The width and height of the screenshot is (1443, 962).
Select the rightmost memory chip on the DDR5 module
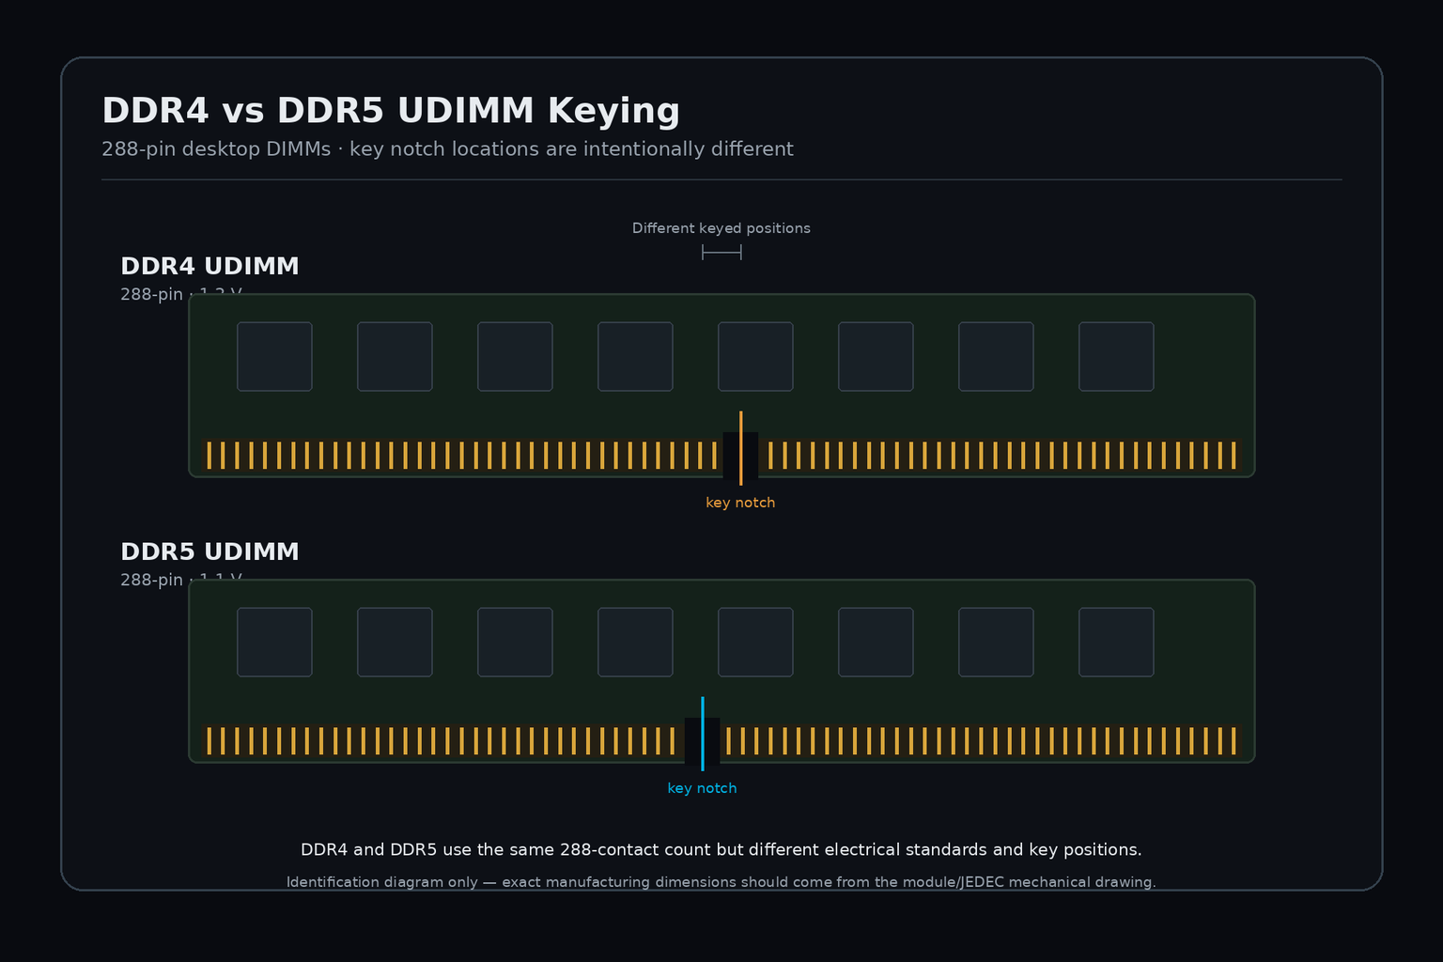[1116, 643]
